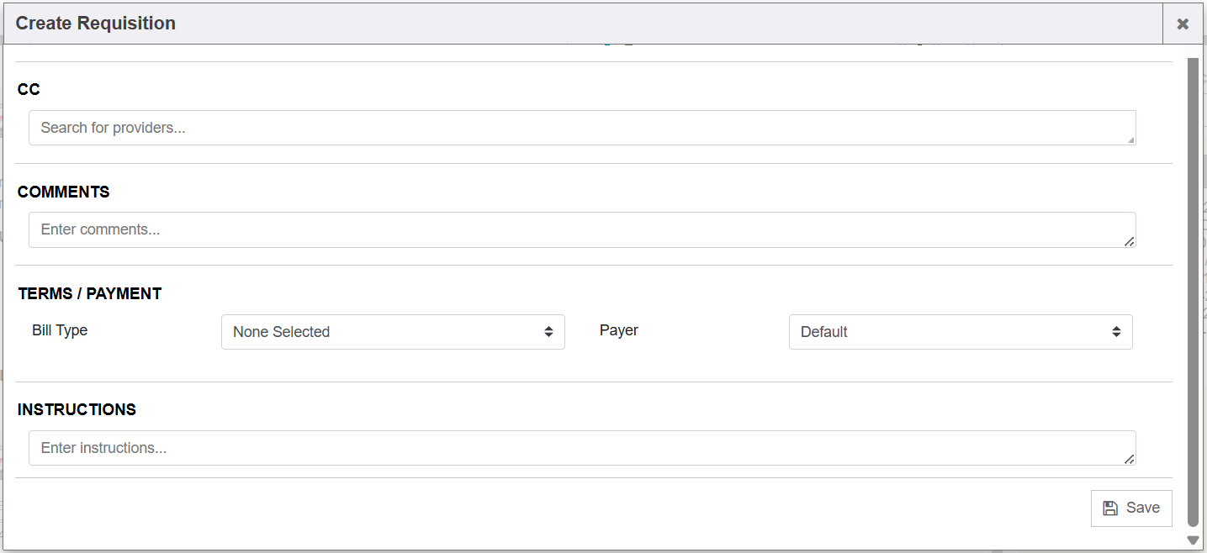1207x553 pixels.
Task: Expand the Payer 'Default' dropdown
Action: coord(960,332)
